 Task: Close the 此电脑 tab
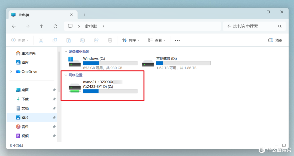(71, 15)
